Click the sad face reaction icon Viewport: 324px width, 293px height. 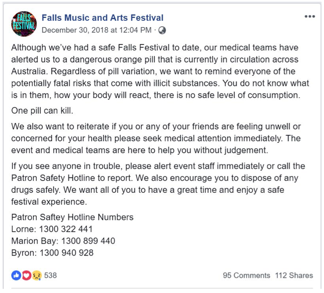point(36,275)
